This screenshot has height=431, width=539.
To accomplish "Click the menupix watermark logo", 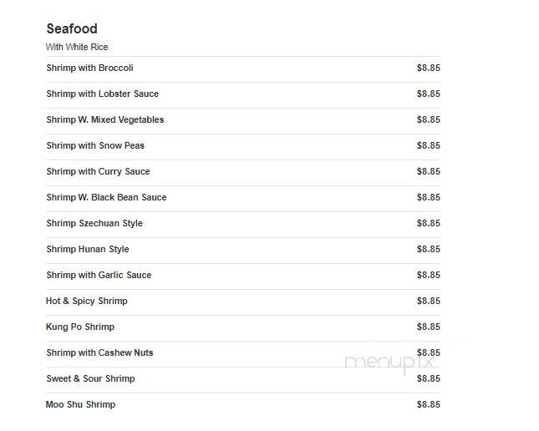I will 389,363.
